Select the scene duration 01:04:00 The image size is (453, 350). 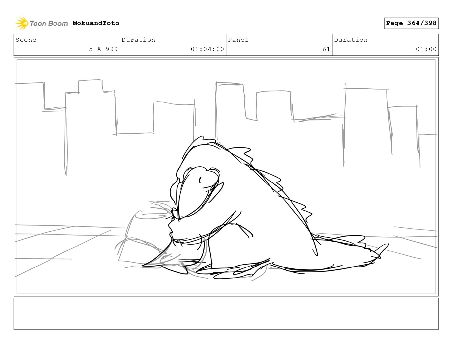click(208, 49)
